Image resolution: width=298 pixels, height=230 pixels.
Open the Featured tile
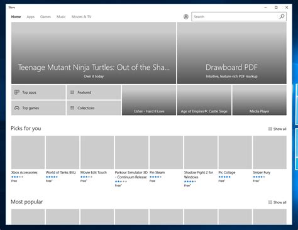pyautogui.click(x=94, y=92)
